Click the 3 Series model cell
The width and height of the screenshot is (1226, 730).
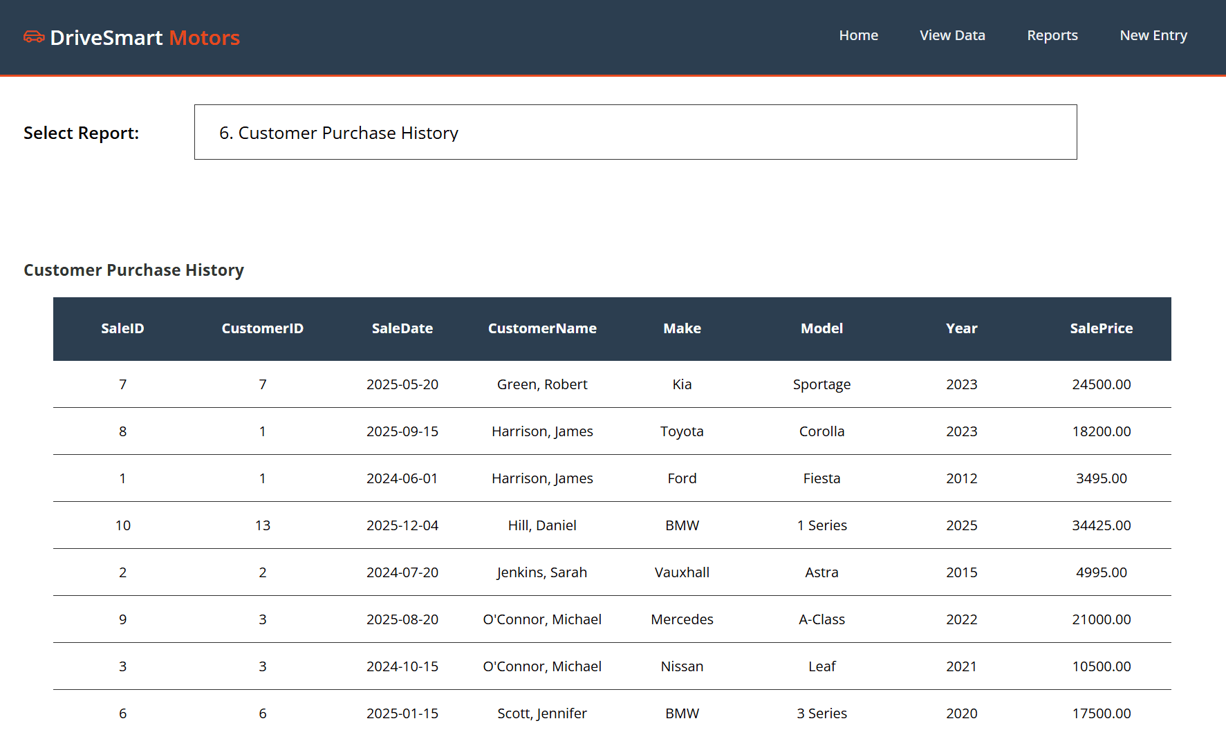click(x=822, y=713)
